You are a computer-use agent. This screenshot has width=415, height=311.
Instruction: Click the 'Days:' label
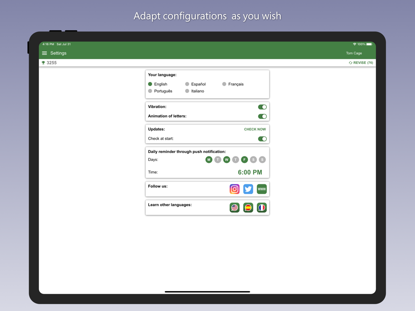pyautogui.click(x=153, y=160)
